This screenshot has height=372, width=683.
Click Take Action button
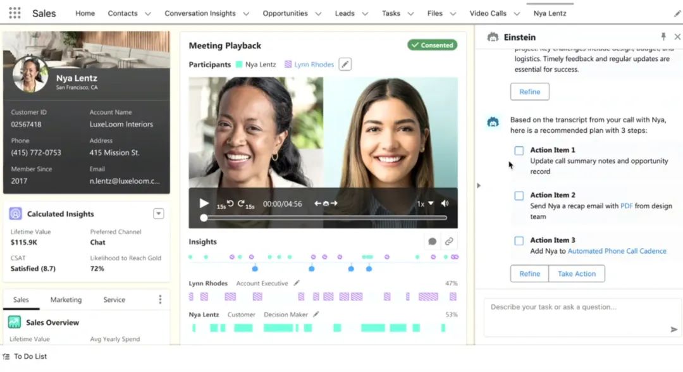(x=577, y=273)
